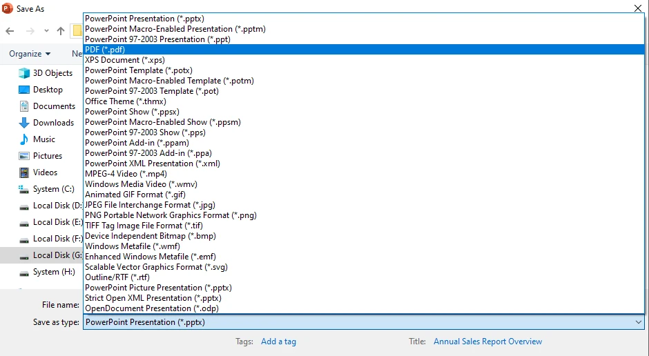Select Local Disk (F:) drive
This screenshot has width=649, height=356.
[57, 239]
